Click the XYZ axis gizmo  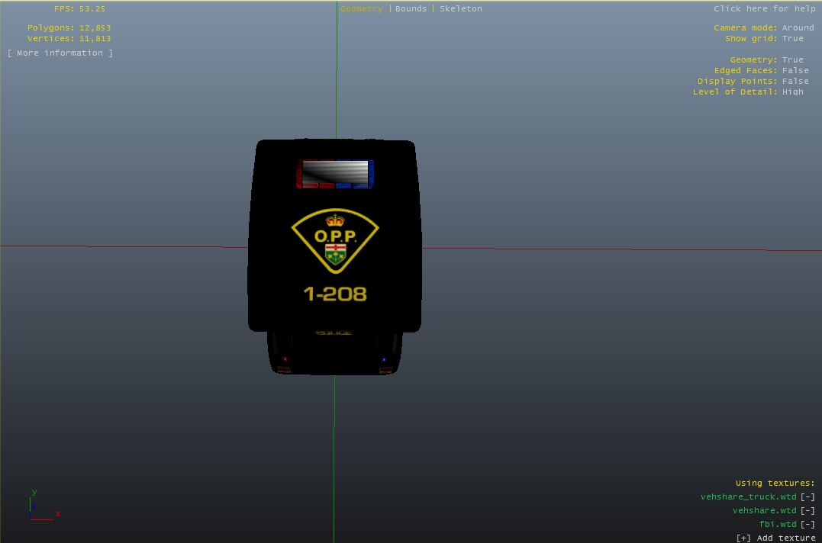40,508
